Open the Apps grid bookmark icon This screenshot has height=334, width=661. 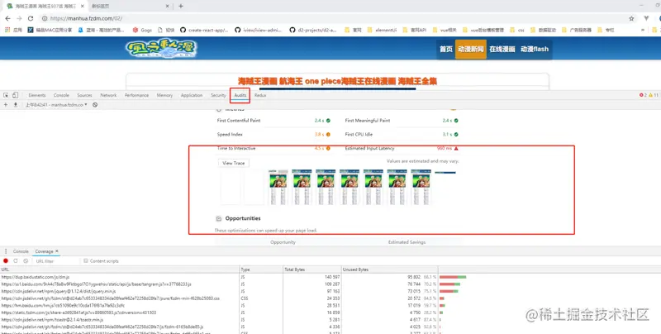[7, 30]
